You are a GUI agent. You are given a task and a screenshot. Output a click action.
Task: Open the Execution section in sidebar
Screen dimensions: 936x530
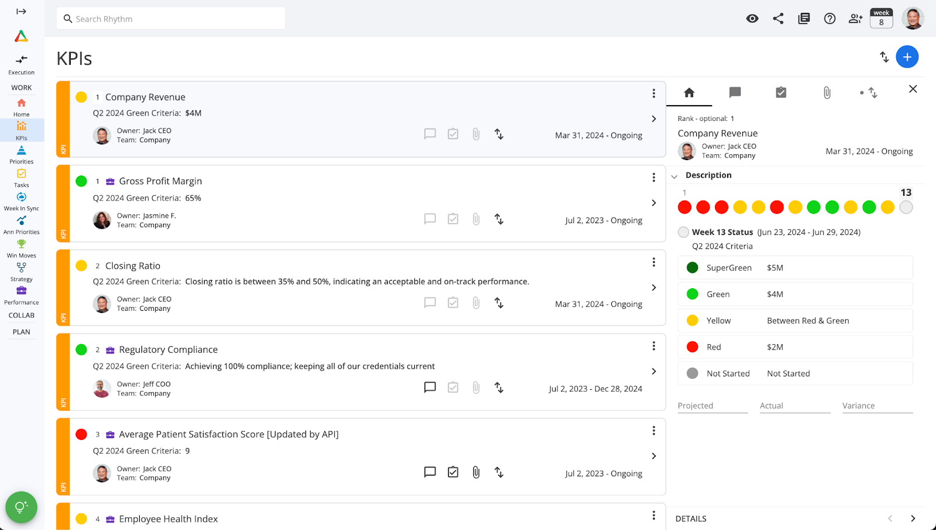coord(22,64)
